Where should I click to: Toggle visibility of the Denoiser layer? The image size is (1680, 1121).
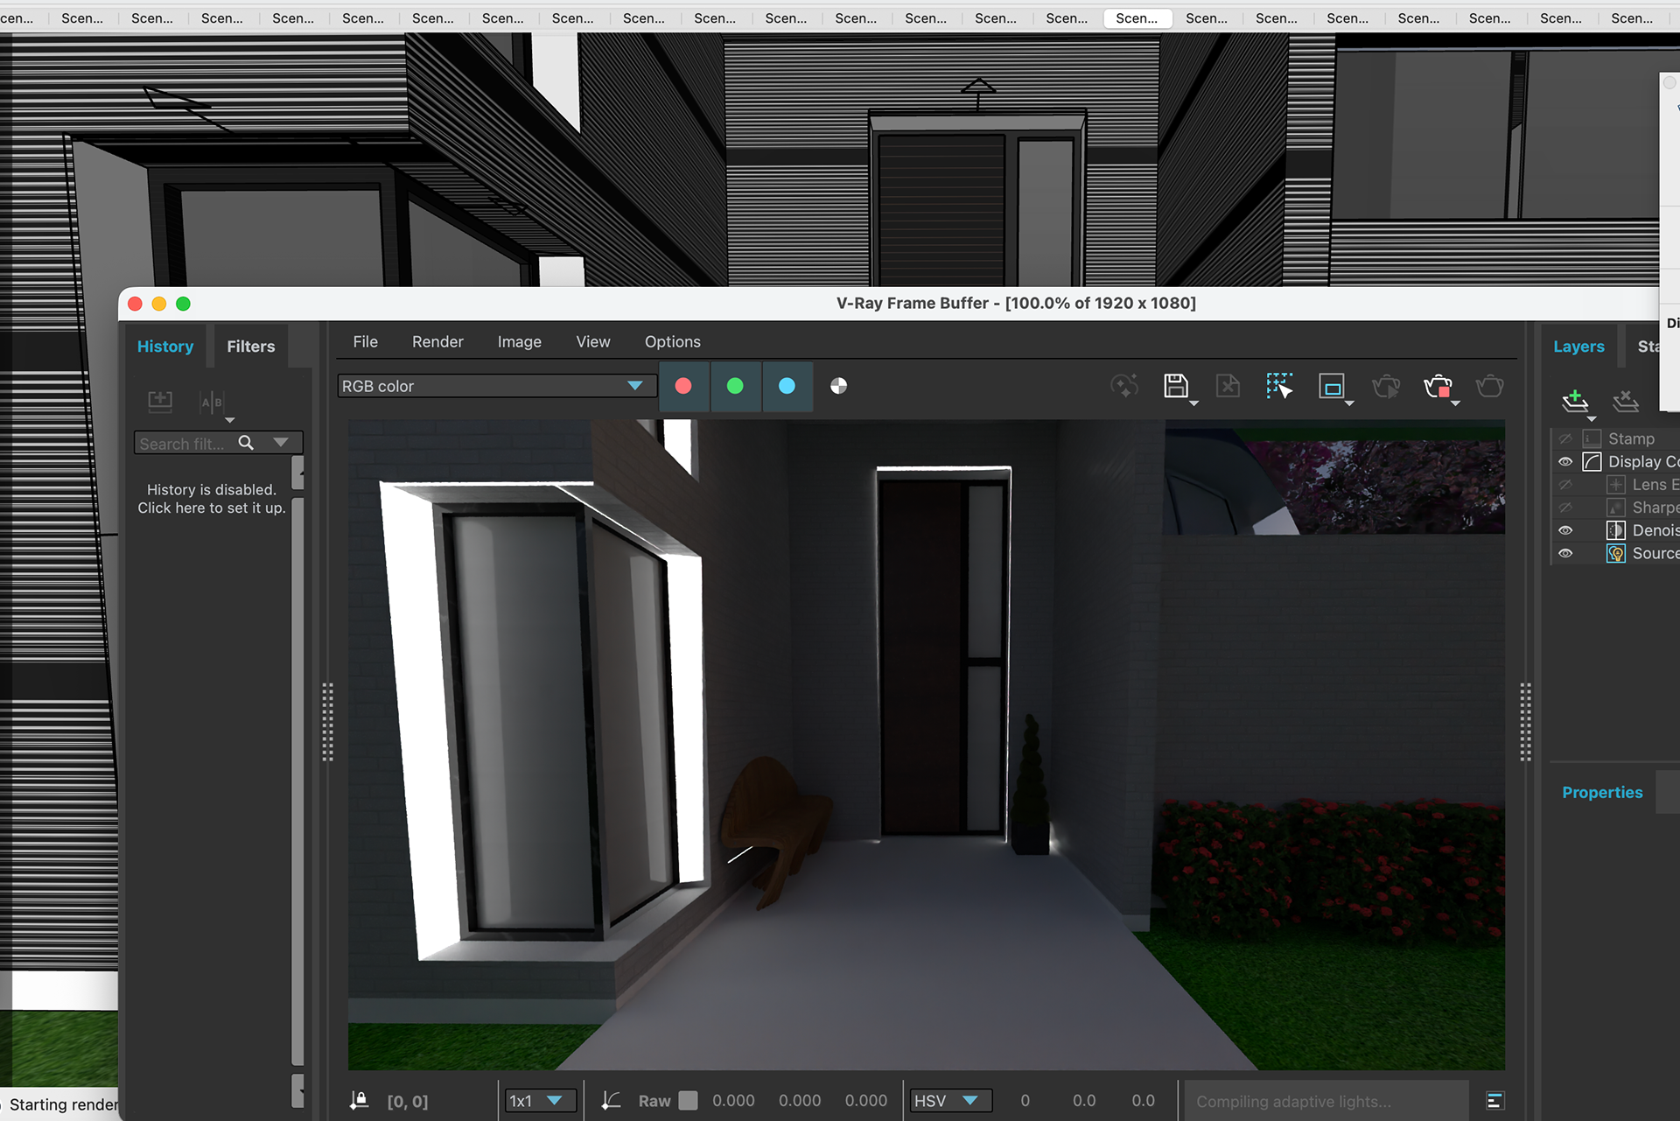(x=1565, y=530)
